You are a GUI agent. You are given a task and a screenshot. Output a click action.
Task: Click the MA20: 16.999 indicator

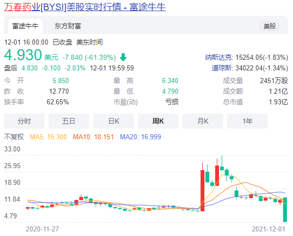click(140, 137)
